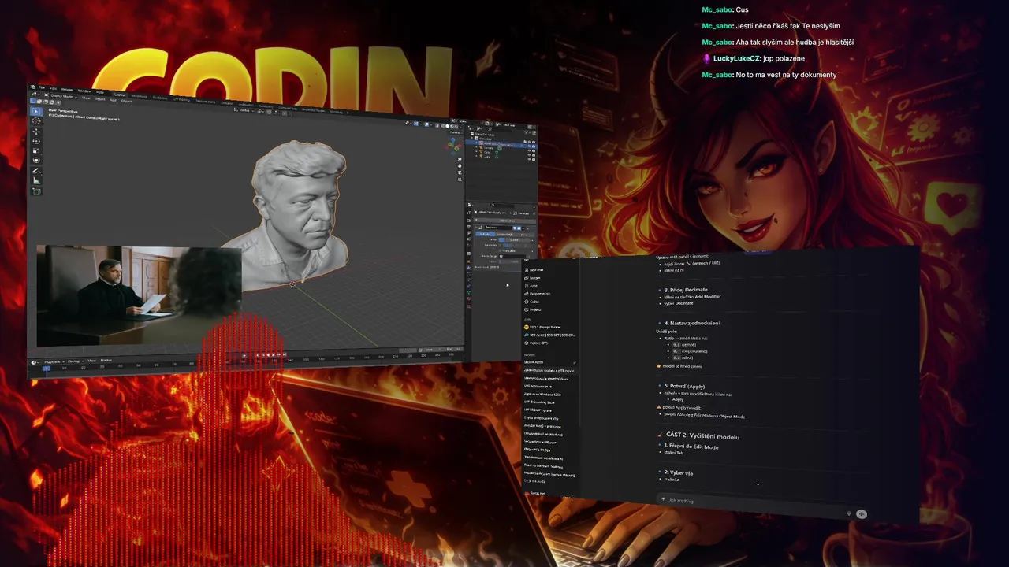Select the Scale tool in Blender toolbar
The width and height of the screenshot is (1009, 567).
pos(36,150)
